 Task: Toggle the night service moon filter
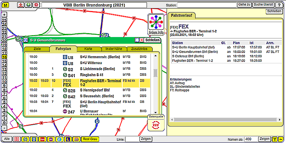68,139
